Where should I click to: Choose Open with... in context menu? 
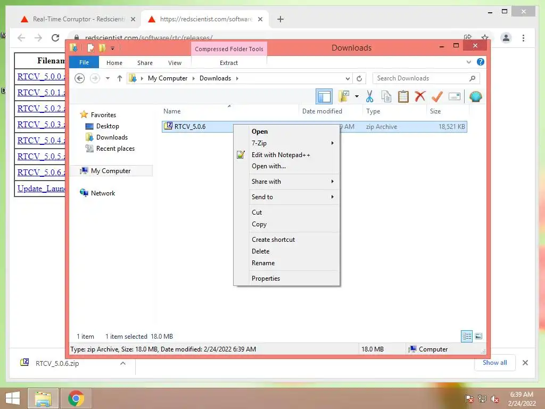294,166
